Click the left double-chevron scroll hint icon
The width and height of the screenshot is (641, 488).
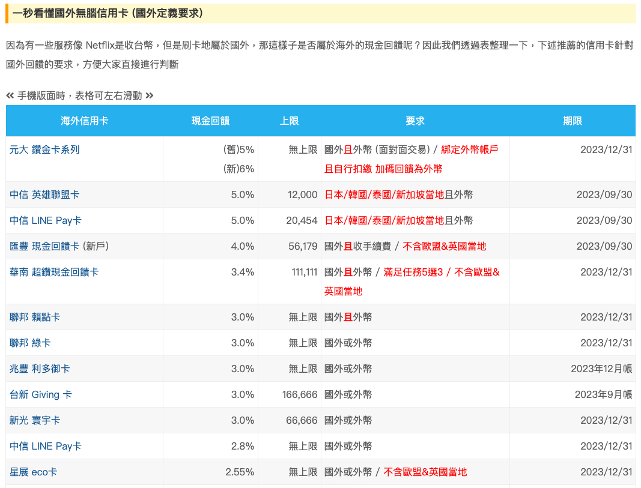tap(10, 95)
